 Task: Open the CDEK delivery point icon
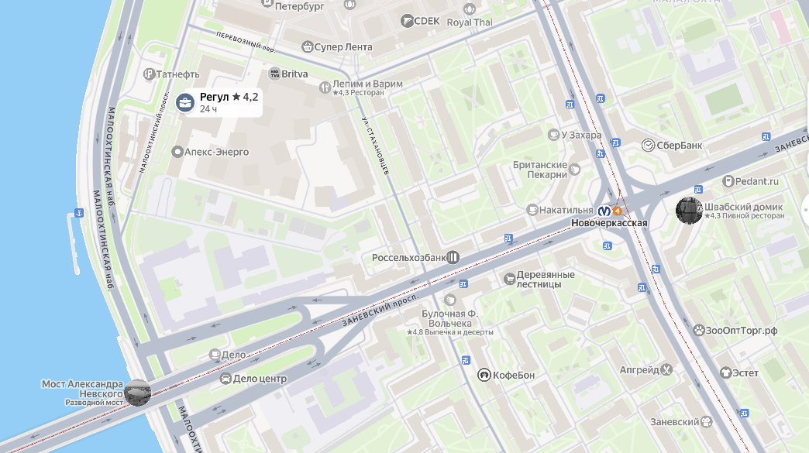pos(407,21)
